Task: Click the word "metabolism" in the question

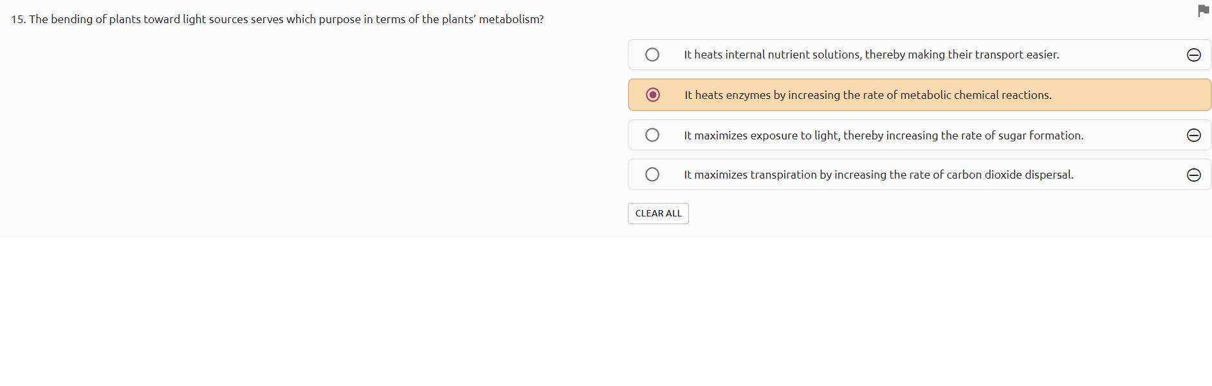Action: tap(509, 19)
